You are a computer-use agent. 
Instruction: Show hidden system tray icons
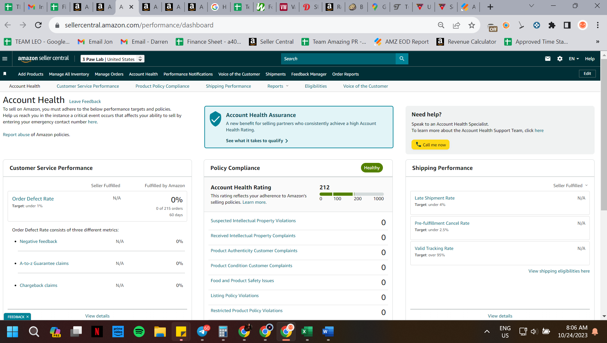487,332
